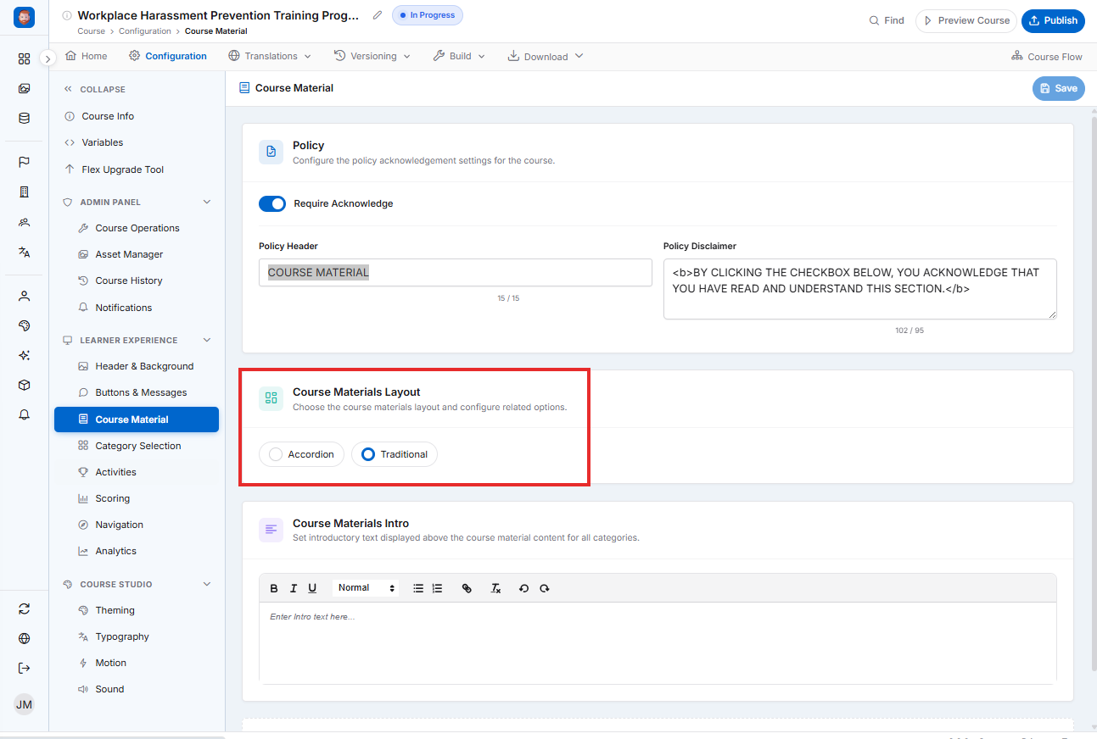Toggle the Require Acknowledge switch
The height and width of the screenshot is (739, 1097).
(272, 203)
